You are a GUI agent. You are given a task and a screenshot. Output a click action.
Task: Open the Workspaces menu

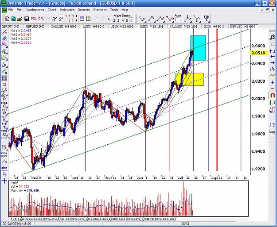click(x=35, y=10)
